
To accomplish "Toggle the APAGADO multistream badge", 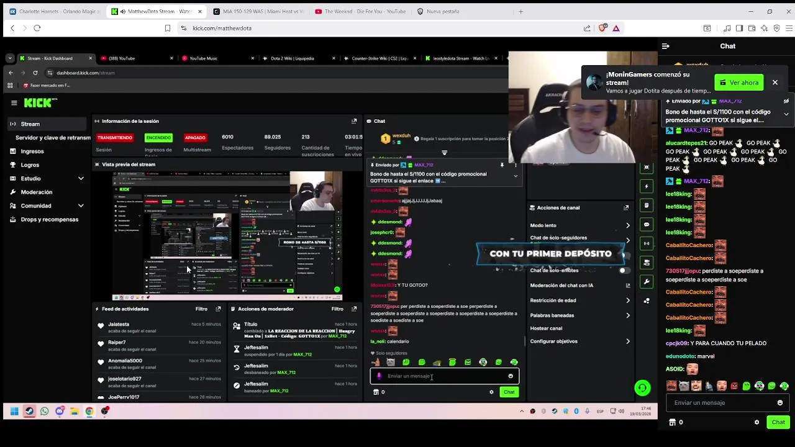I will coord(195,137).
